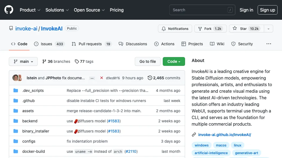Click the branches icon showing 36 branches
Image resolution: width=282 pixels, height=158 pixels.
pos(44,61)
